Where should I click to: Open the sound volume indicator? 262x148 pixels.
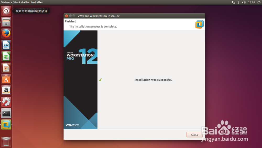[x=243, y=2]
